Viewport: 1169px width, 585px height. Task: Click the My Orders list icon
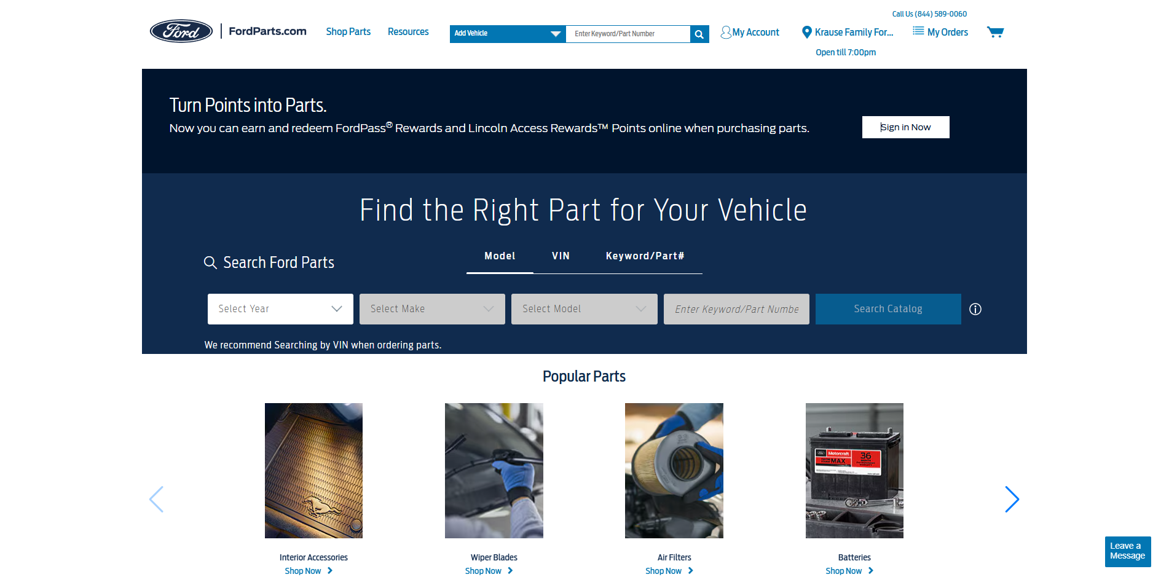click(x=918, y=31)
